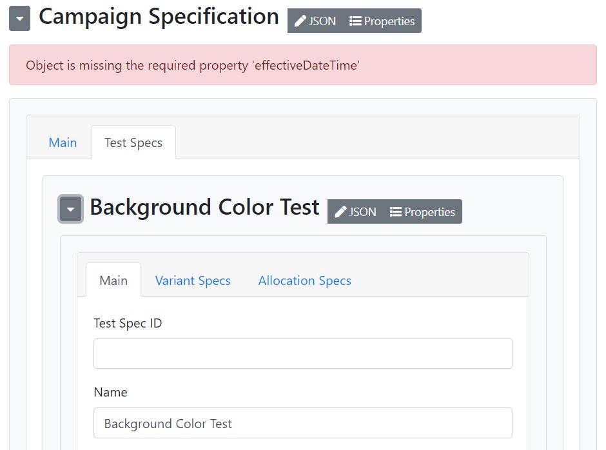
Task: Open Properties for Background Color Test
Action: pos(423,212)
